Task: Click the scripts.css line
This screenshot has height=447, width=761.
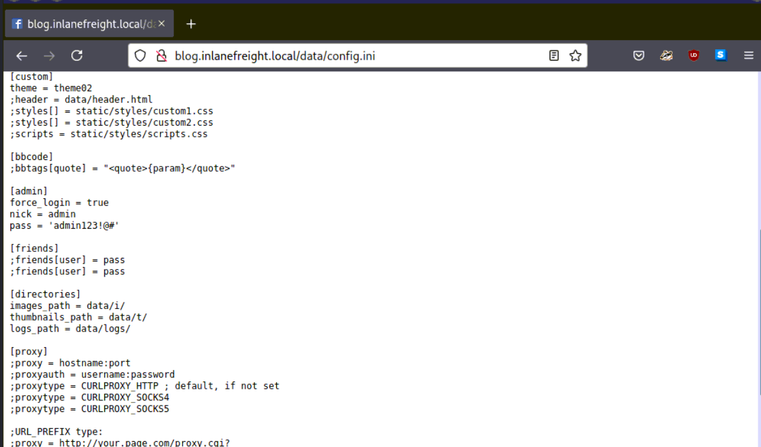Action: click(x=109, y=134)
